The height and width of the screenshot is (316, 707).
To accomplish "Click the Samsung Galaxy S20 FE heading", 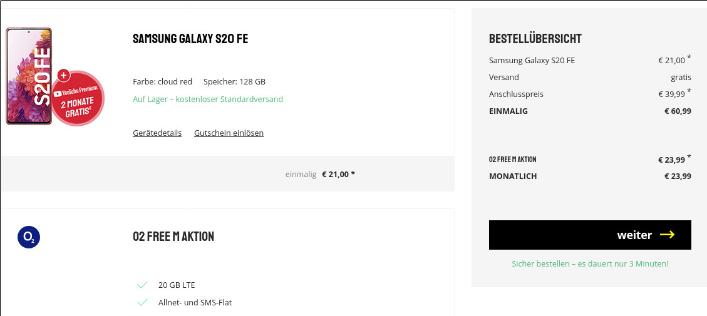I will point(190,39).
